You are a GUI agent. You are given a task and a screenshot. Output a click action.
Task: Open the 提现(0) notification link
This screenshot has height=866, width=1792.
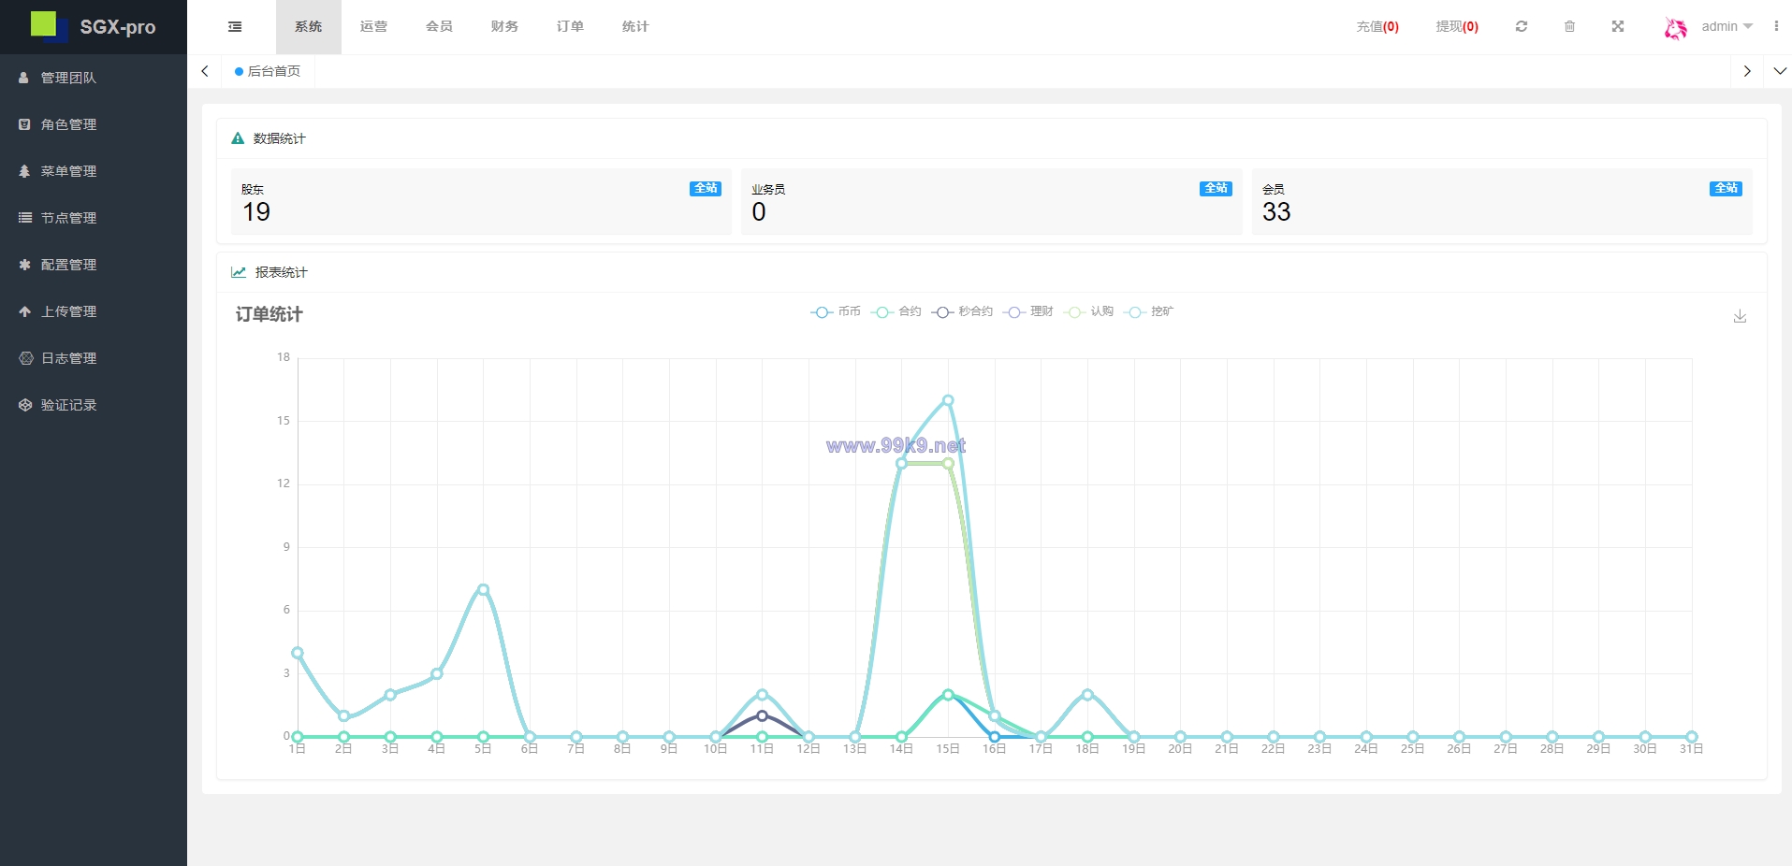pos(1457,26)
